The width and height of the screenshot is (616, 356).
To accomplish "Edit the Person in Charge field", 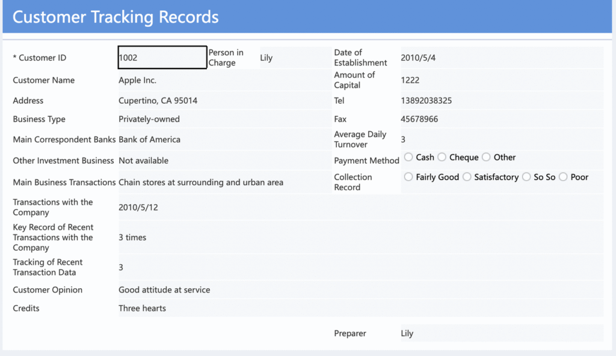I will [295, 58].
